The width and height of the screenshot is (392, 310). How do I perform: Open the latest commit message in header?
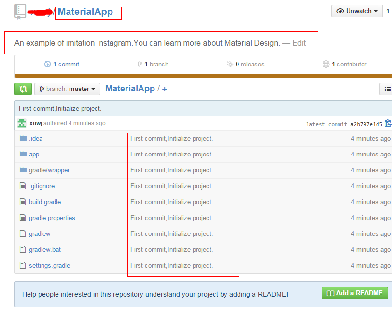(x=60, y=109)
